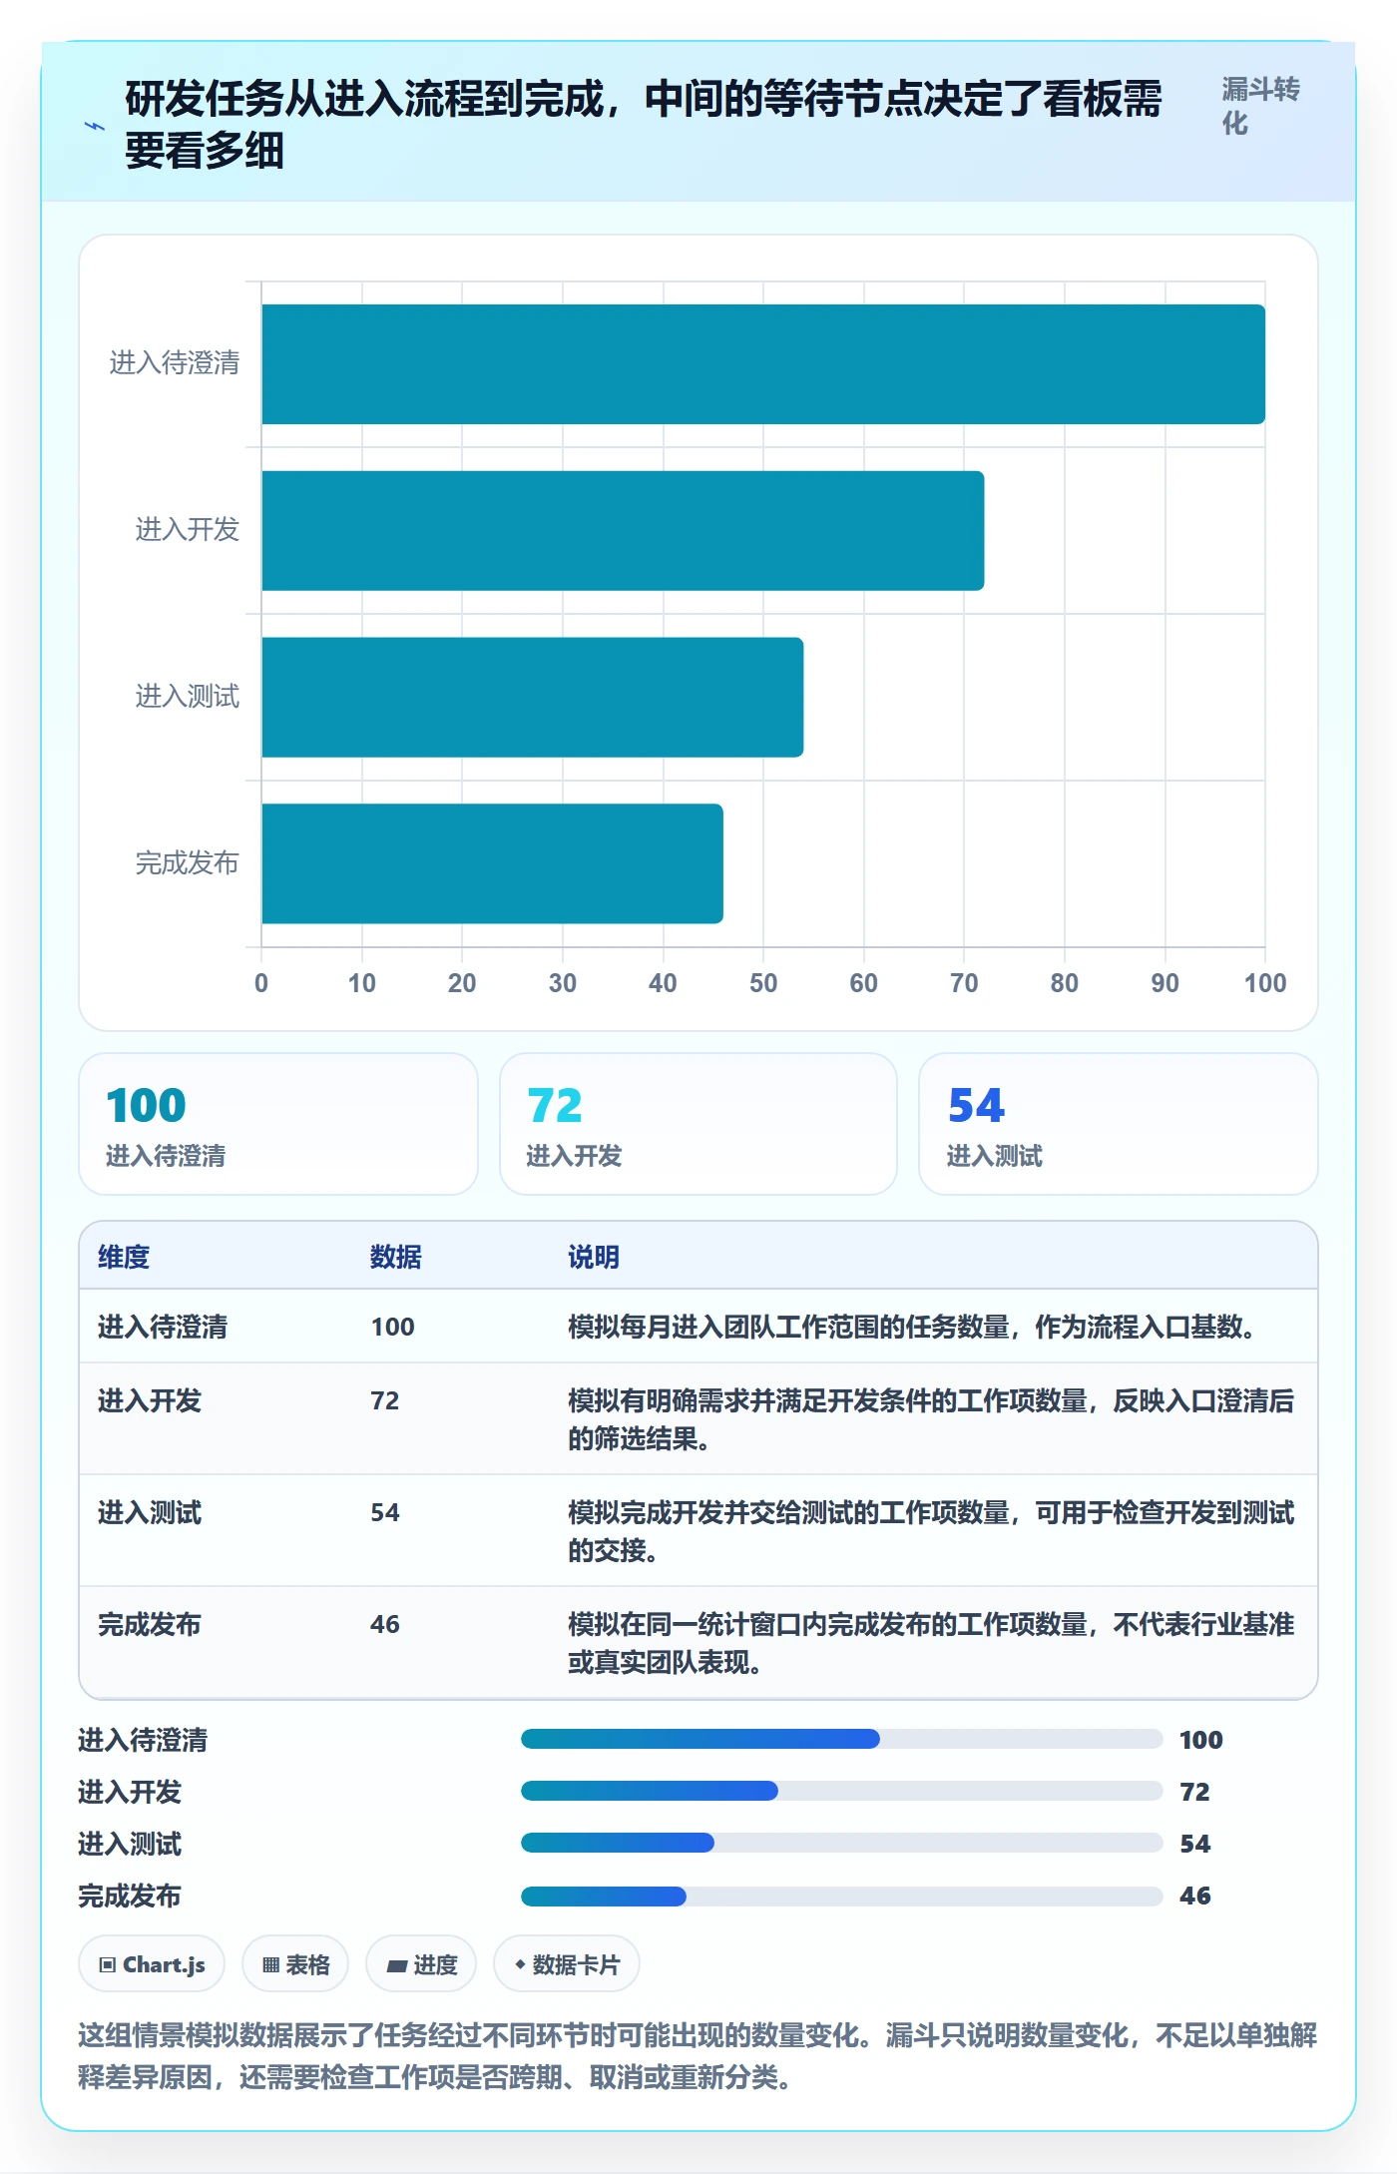
Task: Open the 100 进入待澄清 data card
Action: coord(278,1124)
